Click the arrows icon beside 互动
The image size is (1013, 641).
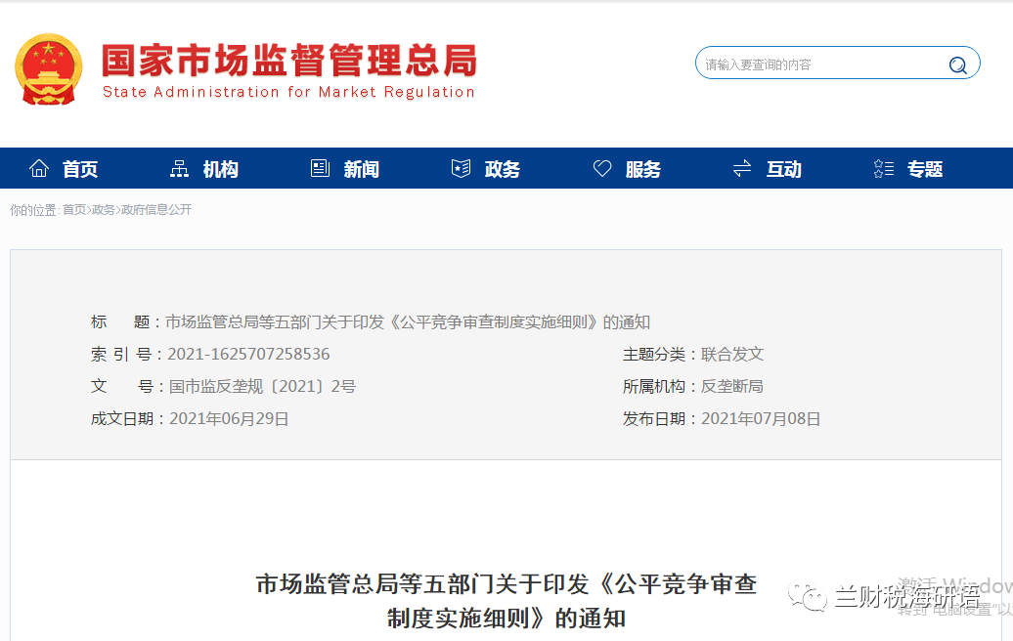pyautogui.click(x=741, y=168)
